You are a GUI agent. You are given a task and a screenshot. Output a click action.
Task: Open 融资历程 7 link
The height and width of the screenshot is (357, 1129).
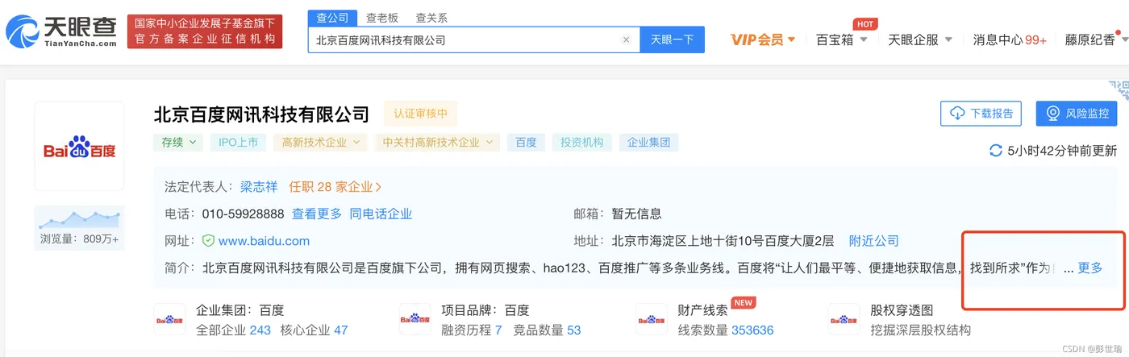tap(472, 330)
